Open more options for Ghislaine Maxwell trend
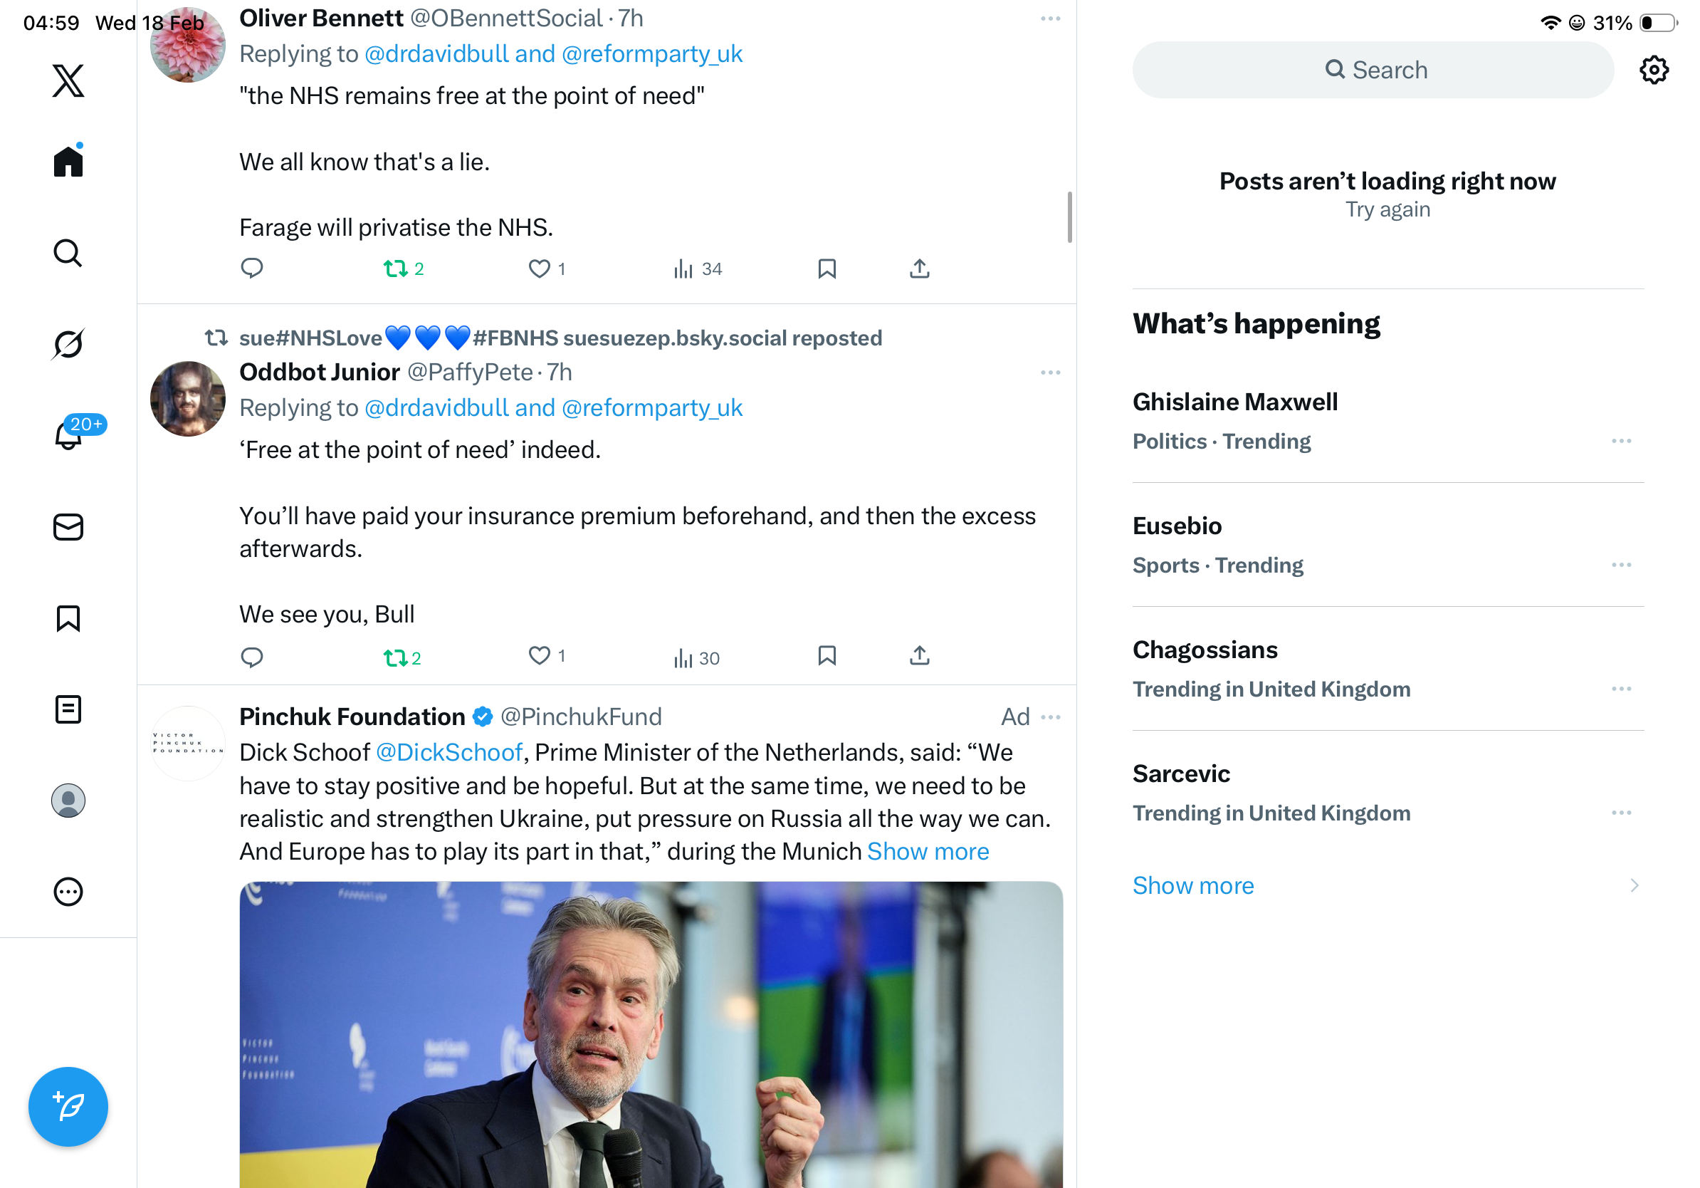Screen dimensions: 1700x1188 tap(1621, 442)
